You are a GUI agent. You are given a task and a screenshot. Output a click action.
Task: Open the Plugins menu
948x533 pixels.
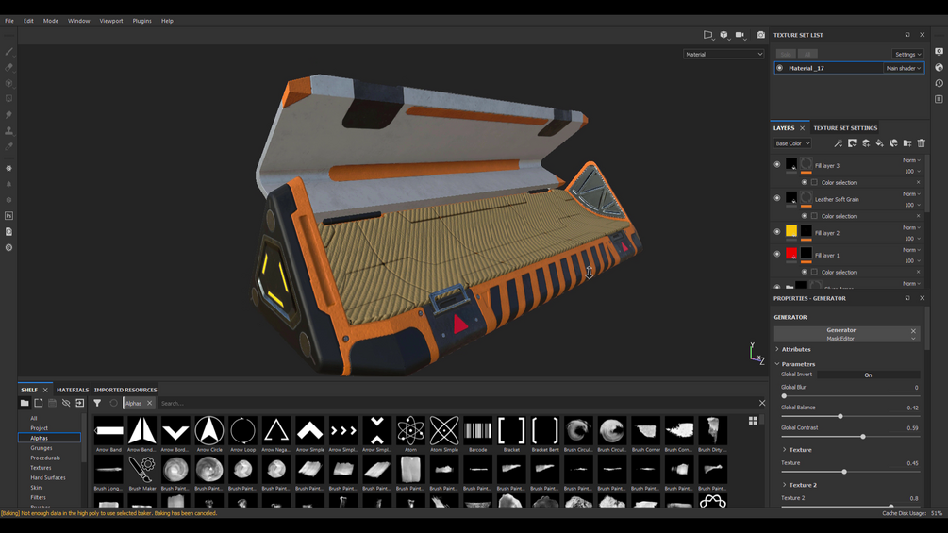tap(142, 21)
